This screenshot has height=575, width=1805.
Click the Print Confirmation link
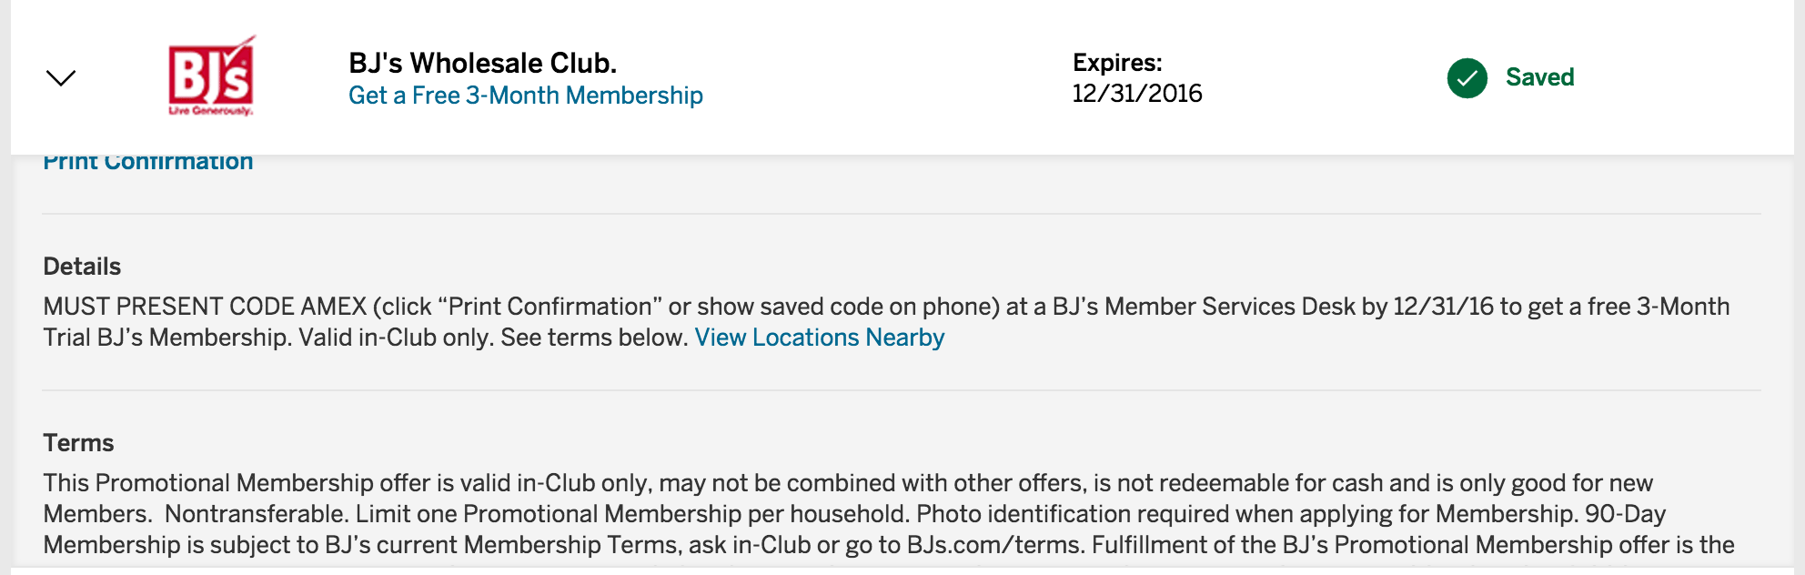[148, 163]
